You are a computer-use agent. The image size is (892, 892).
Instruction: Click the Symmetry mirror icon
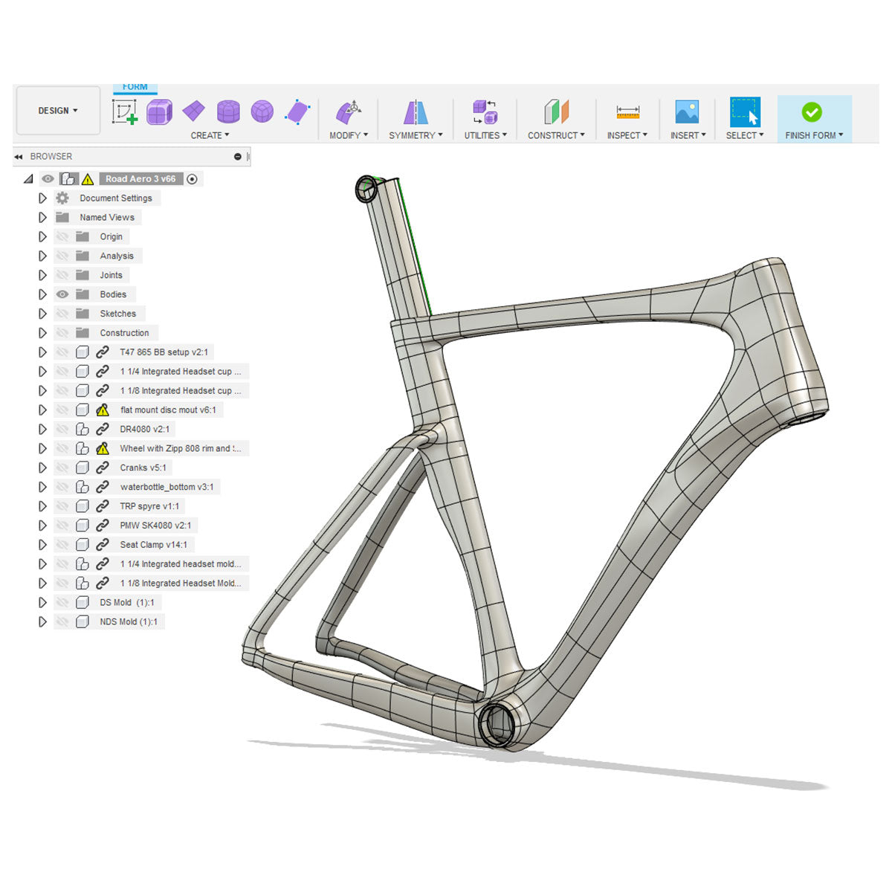416,112
